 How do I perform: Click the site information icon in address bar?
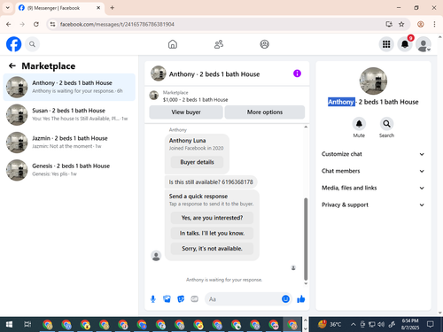[52, 24]
